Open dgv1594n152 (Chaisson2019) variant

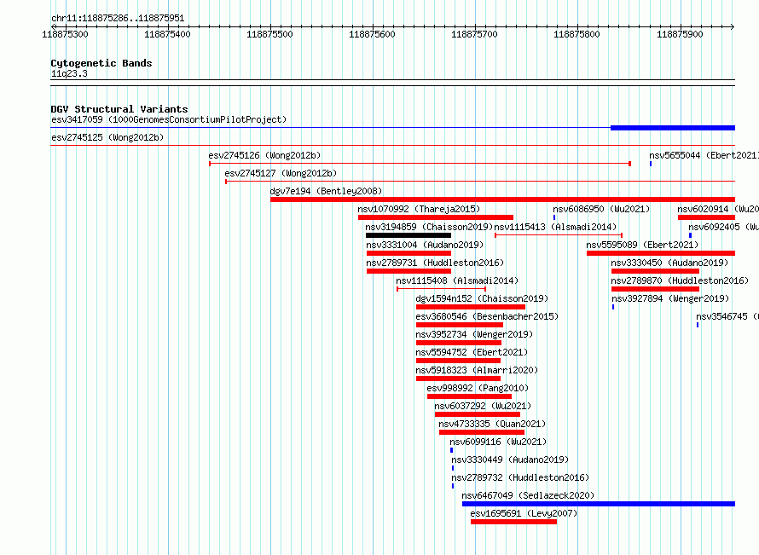tap(482, 298)
